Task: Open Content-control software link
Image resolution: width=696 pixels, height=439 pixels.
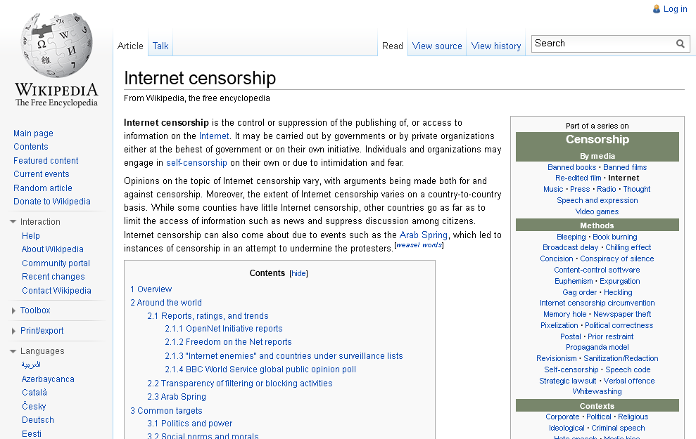Action: click(x=597, y=270)
